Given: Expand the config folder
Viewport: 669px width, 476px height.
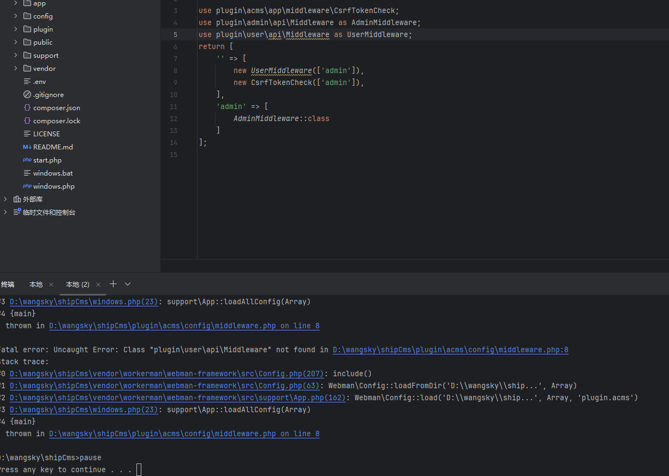Looking at the screenshot, I should tap(16, 16).
